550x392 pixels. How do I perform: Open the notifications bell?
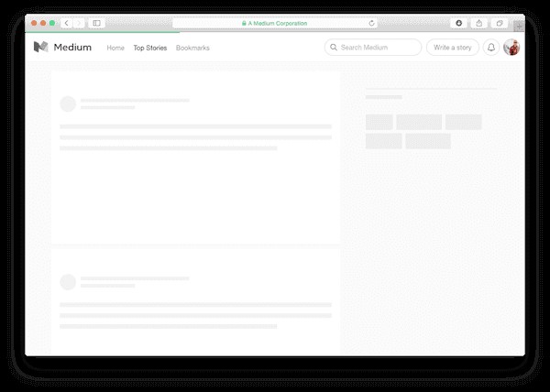click(491, 48)
